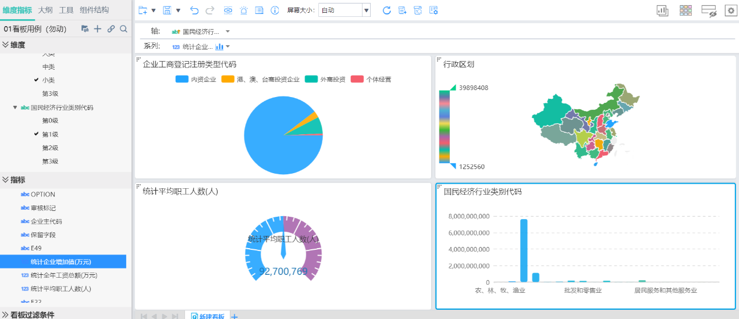Open the 屏幕大小 dropdown set to 自动
This screenshot has width=739, height=319.
click(366, 10)
